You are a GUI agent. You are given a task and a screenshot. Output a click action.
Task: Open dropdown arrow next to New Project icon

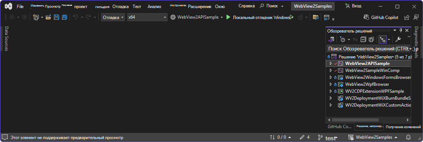click(x=42, y=18)
